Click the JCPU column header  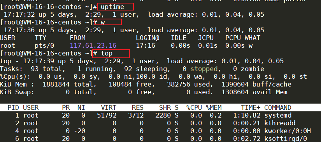(206, 38)
